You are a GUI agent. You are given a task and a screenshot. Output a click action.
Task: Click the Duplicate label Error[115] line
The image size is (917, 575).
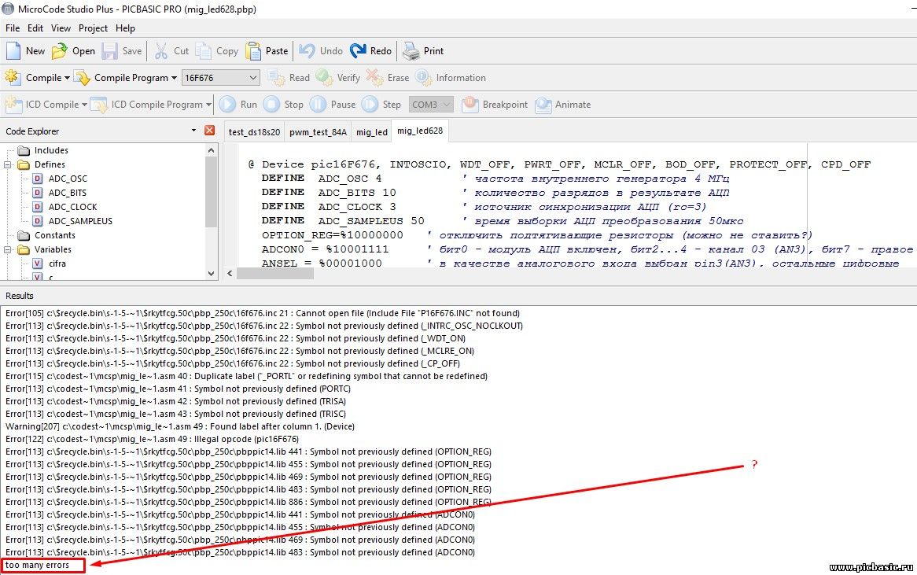tap(246, 376)
